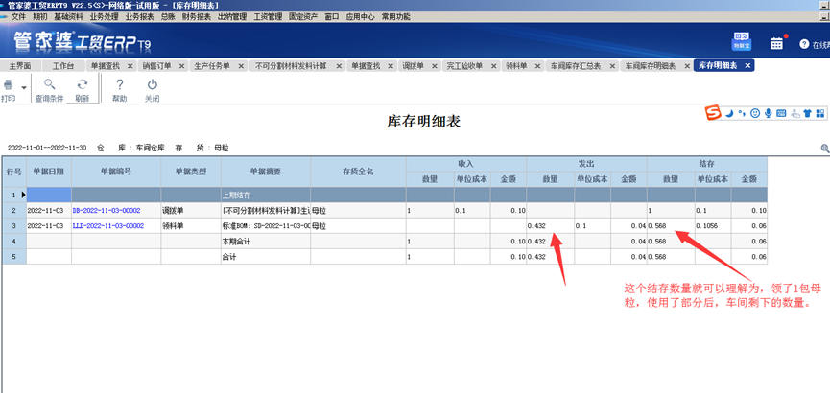830x393 pixels.
Task: Click the Sogou S input icon
Action: [x=713, y=113]
